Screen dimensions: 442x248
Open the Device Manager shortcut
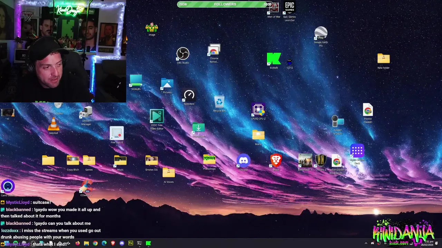pyautogui.click(x=86, y=116)
